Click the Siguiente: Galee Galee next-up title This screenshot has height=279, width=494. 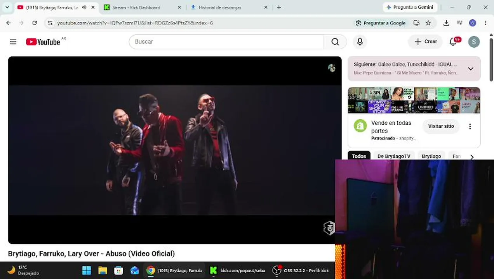coord(405,64)
